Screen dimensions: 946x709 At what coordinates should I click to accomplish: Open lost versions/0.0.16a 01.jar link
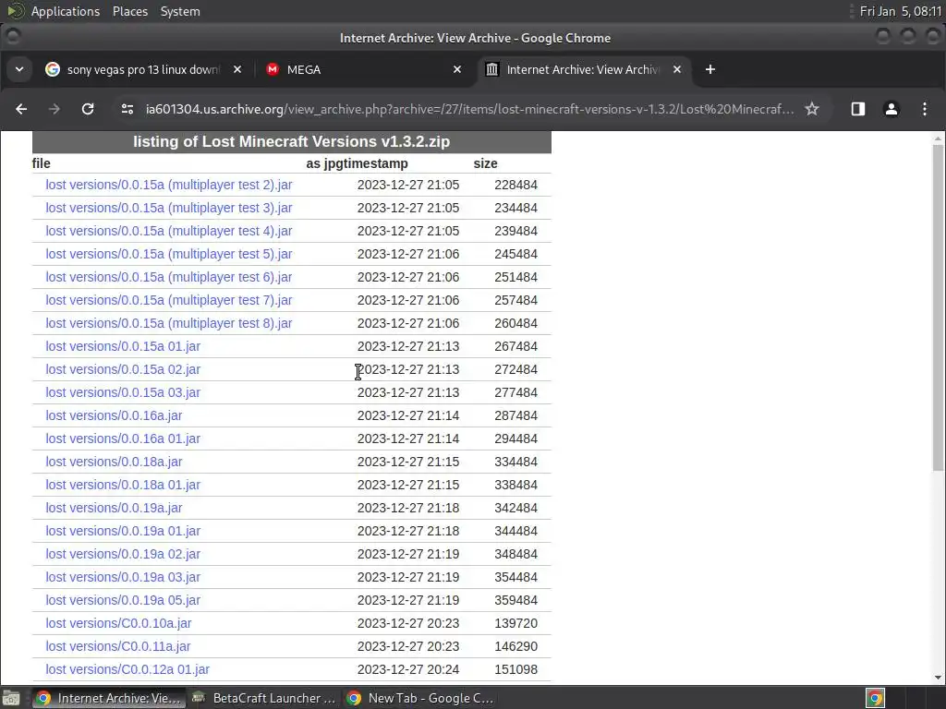point(123,439)
